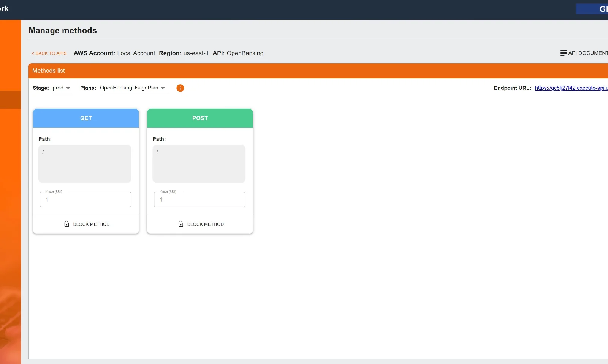Select the POST method header
608x364 pixels.
tap(200, 118)
